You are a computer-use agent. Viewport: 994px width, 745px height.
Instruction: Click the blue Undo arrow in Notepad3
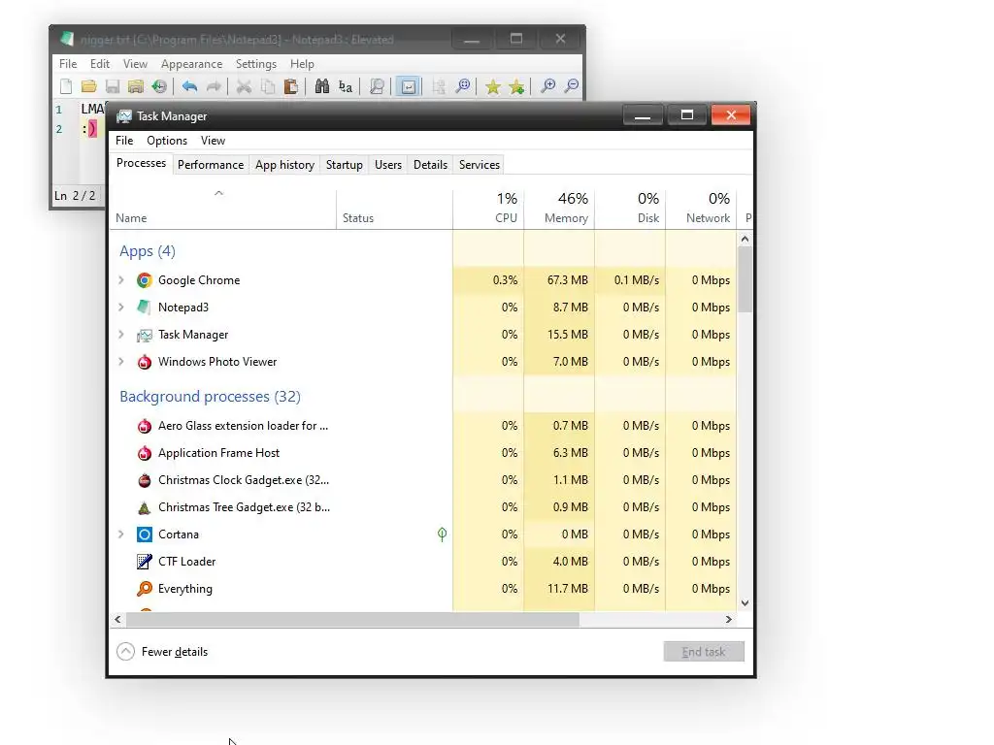pos(189,86)
